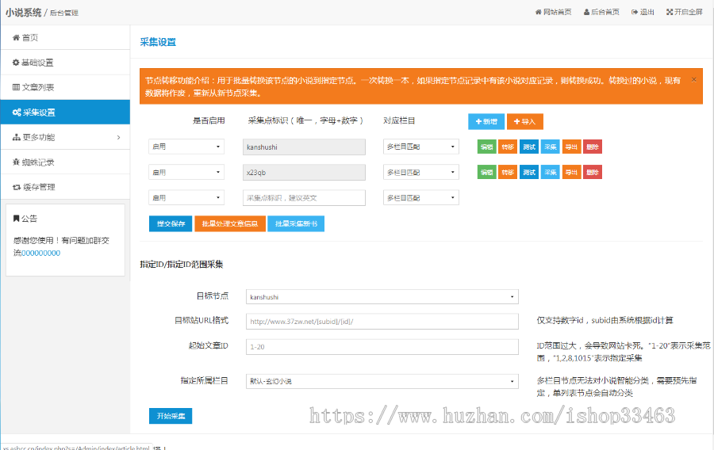Click the 公告 panel heading
Screen dimensions: 714x450
pyautogui.click(x=25, y=219)
